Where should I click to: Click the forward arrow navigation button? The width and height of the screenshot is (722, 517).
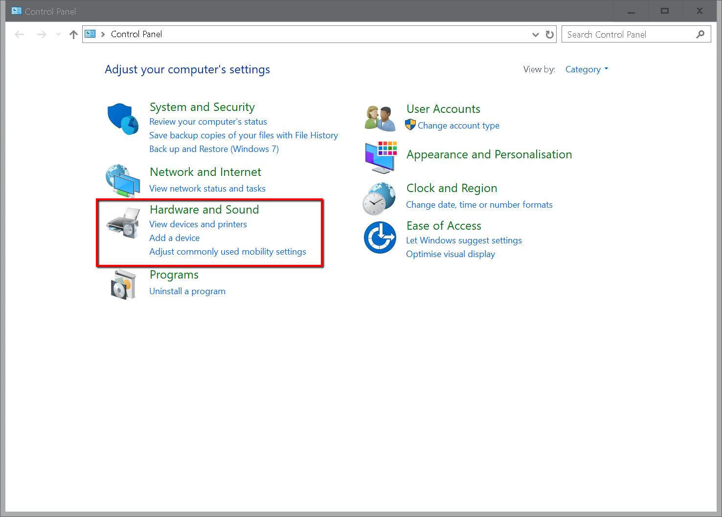coord(42,34)
